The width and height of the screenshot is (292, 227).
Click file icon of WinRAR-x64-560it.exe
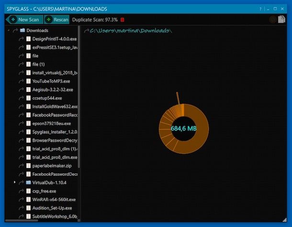click(x=28, y=199)
